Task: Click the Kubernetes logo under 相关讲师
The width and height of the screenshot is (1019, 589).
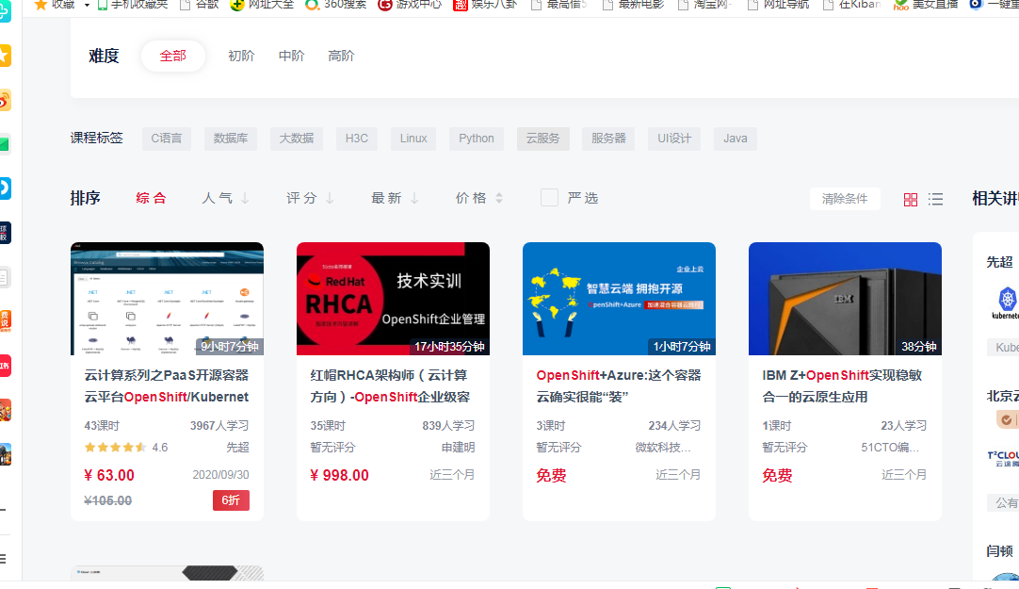Action: click(x=1008, y=303)
